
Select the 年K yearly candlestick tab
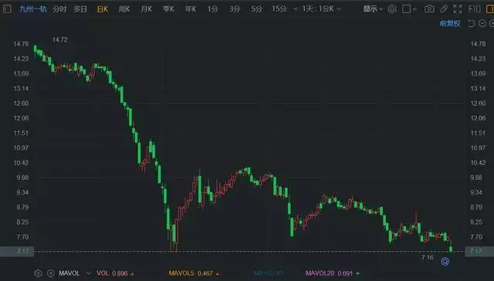coord(191,8)
